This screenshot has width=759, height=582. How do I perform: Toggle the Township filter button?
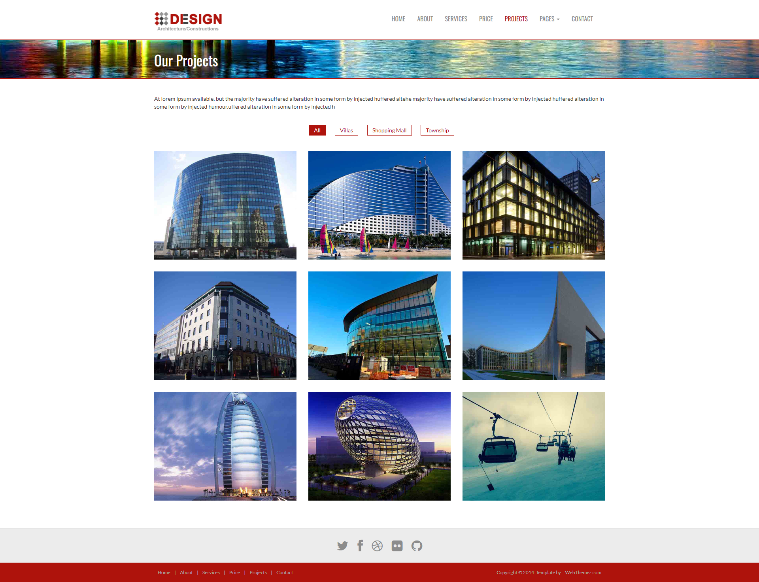[438, 130]
